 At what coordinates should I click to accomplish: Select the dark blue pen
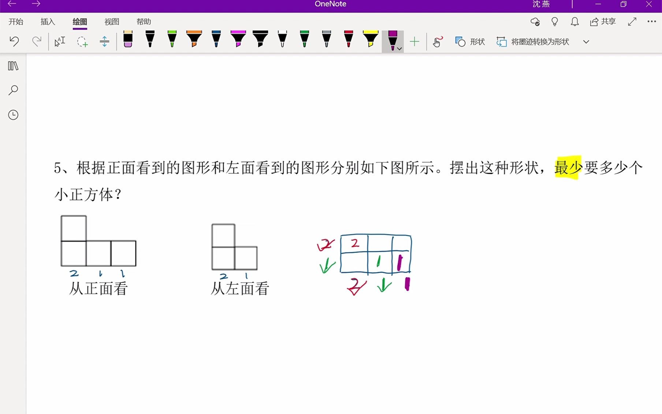(216, 39)
